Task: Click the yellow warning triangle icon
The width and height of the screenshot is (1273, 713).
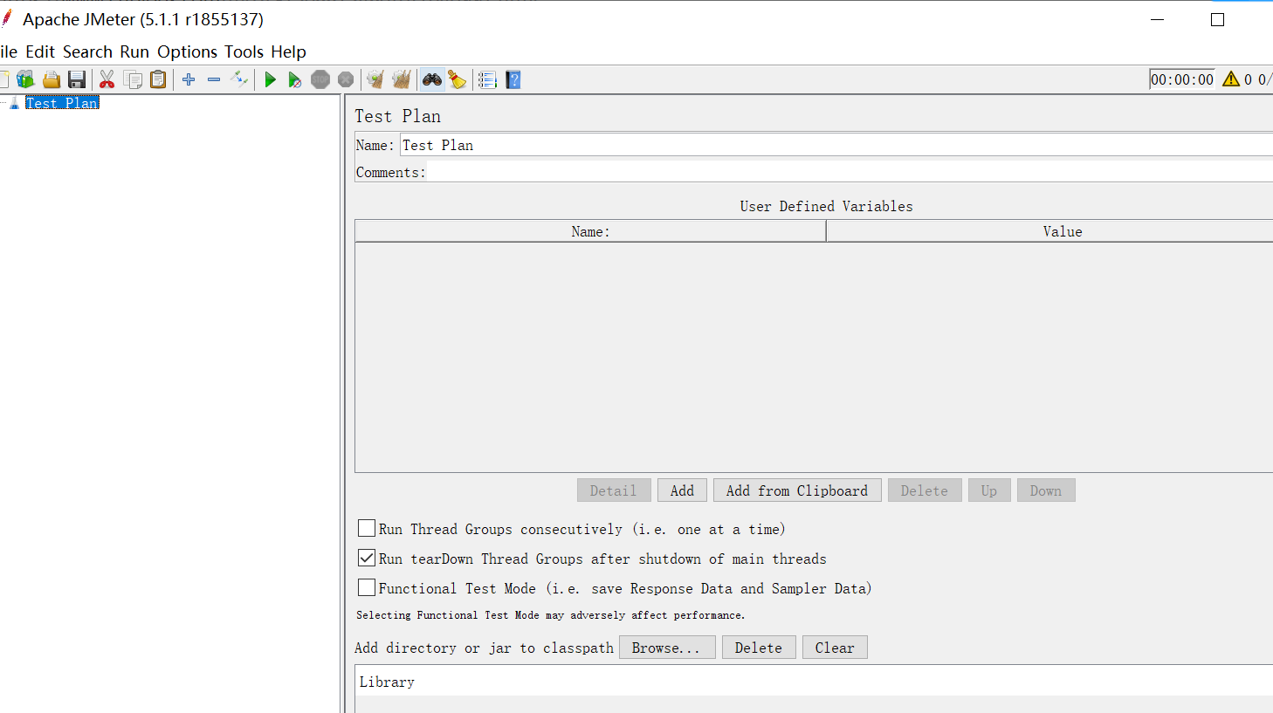Action: tap(1231, 79)
